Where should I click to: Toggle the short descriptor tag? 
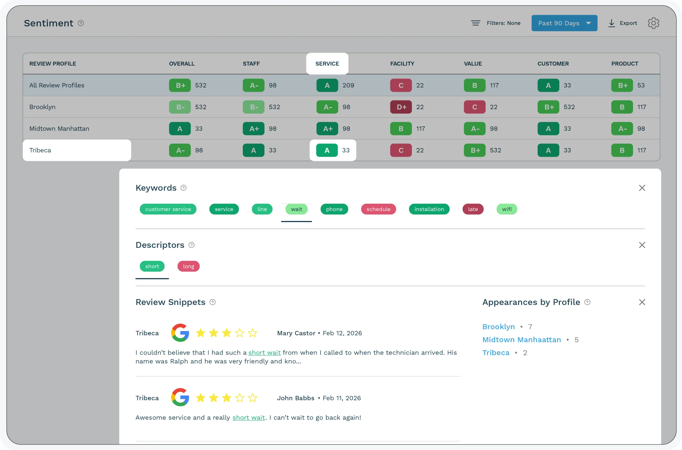(152, 266)
